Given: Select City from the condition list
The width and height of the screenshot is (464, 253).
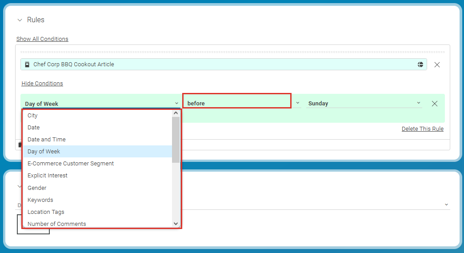Looking at the screenshot, I should 98,116.
